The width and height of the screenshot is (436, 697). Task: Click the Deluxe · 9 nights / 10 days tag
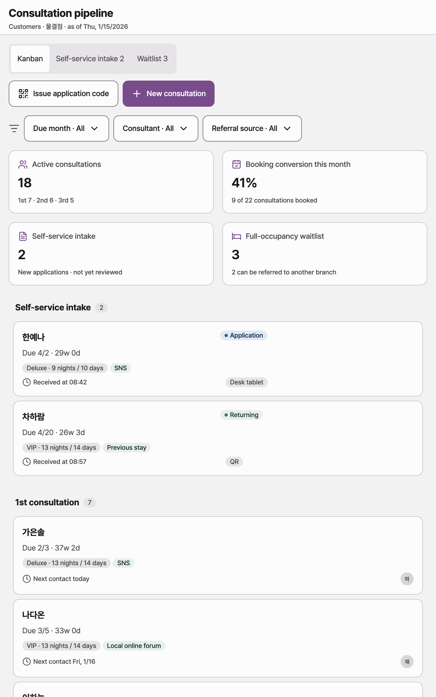(x=65, y=368)
